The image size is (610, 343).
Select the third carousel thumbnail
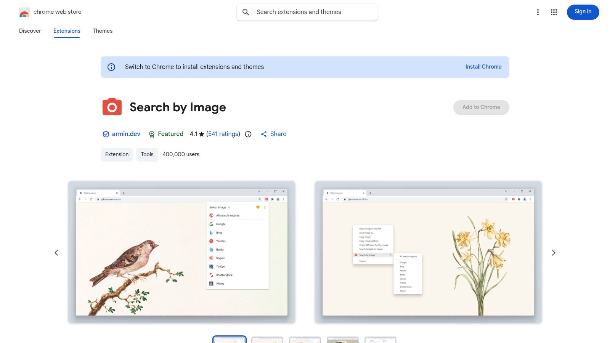pos(305,340)
